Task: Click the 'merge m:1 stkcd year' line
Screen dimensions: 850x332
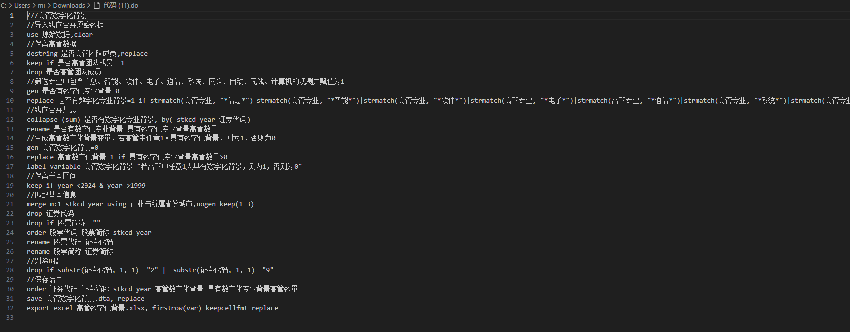Action: point(140,204)
